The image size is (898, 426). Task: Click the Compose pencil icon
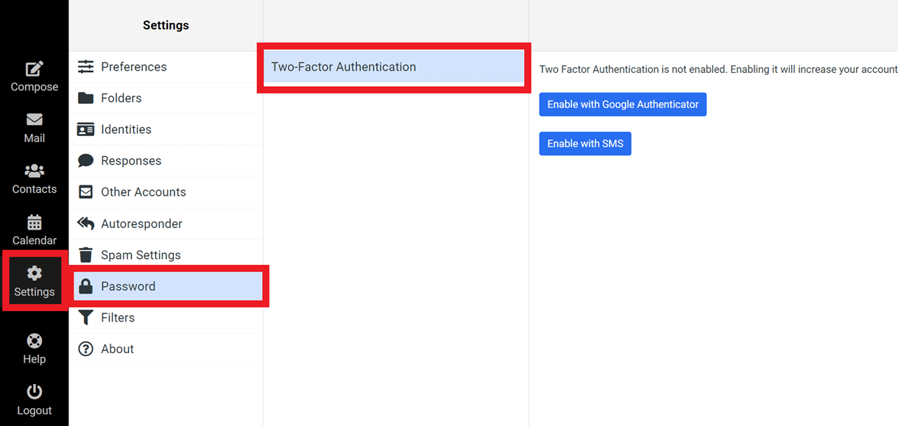click(x=35, y=69)
